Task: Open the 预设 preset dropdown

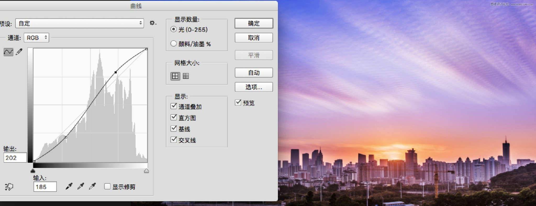Action: tap(80, 23)
